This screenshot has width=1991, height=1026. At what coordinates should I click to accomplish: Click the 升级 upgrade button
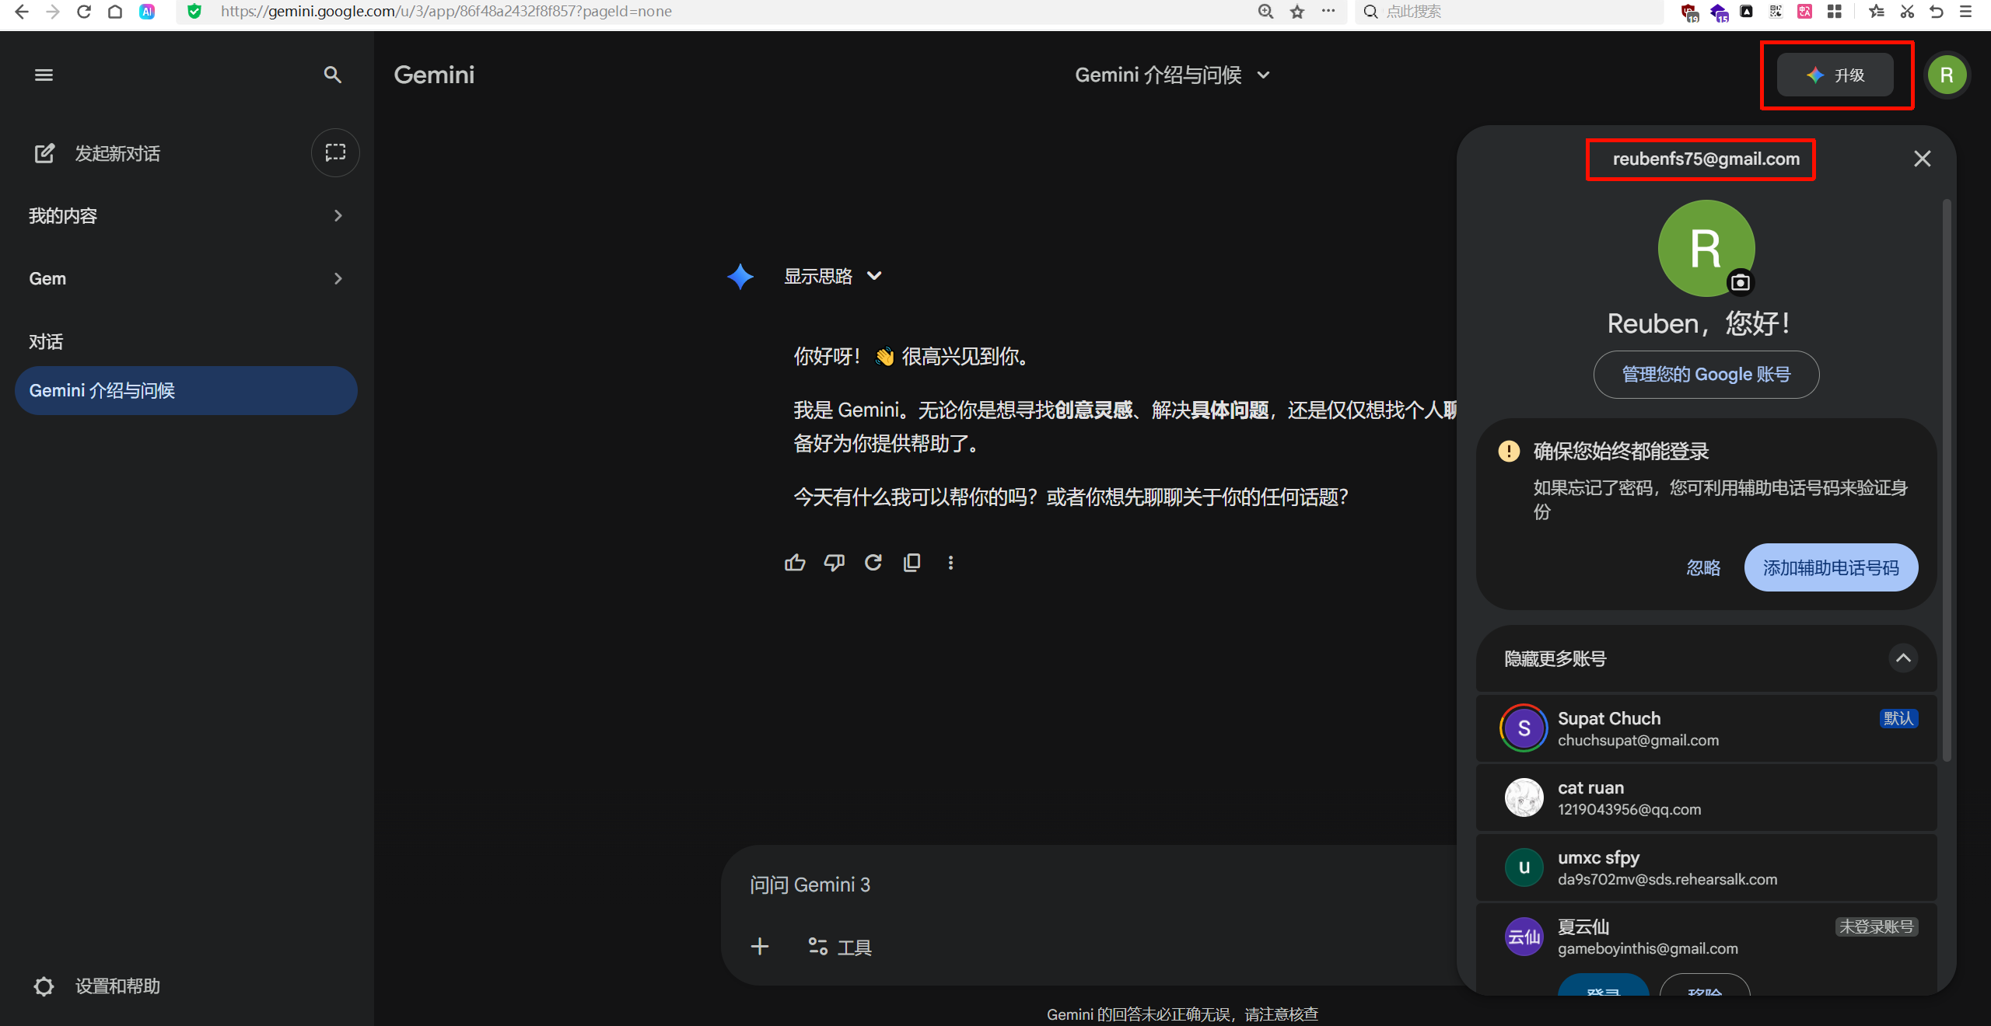point(1835,75)
